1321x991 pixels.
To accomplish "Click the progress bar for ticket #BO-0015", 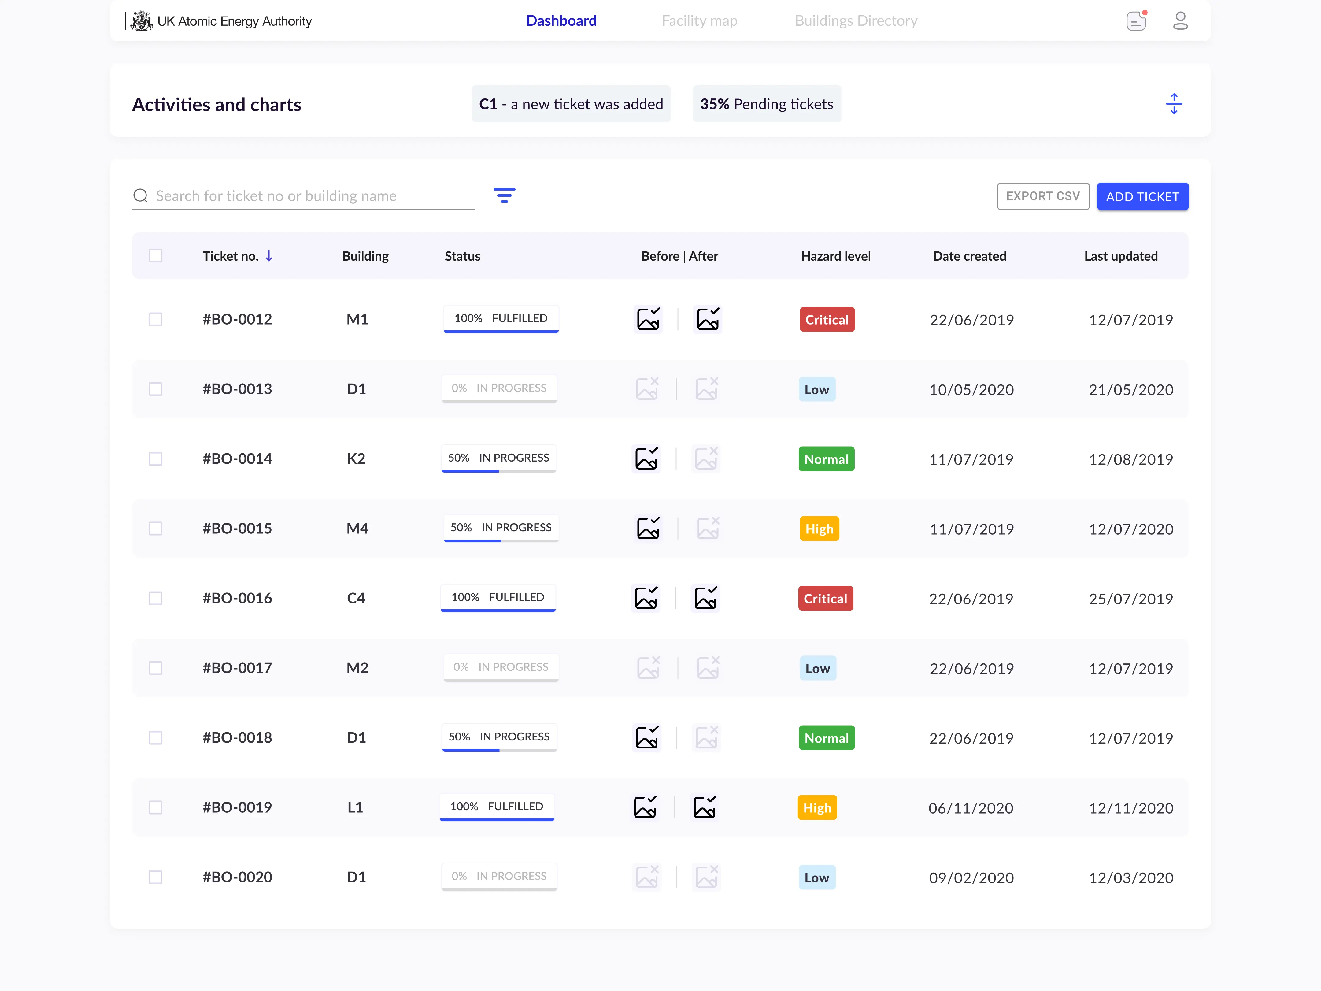I will point(501,528).
